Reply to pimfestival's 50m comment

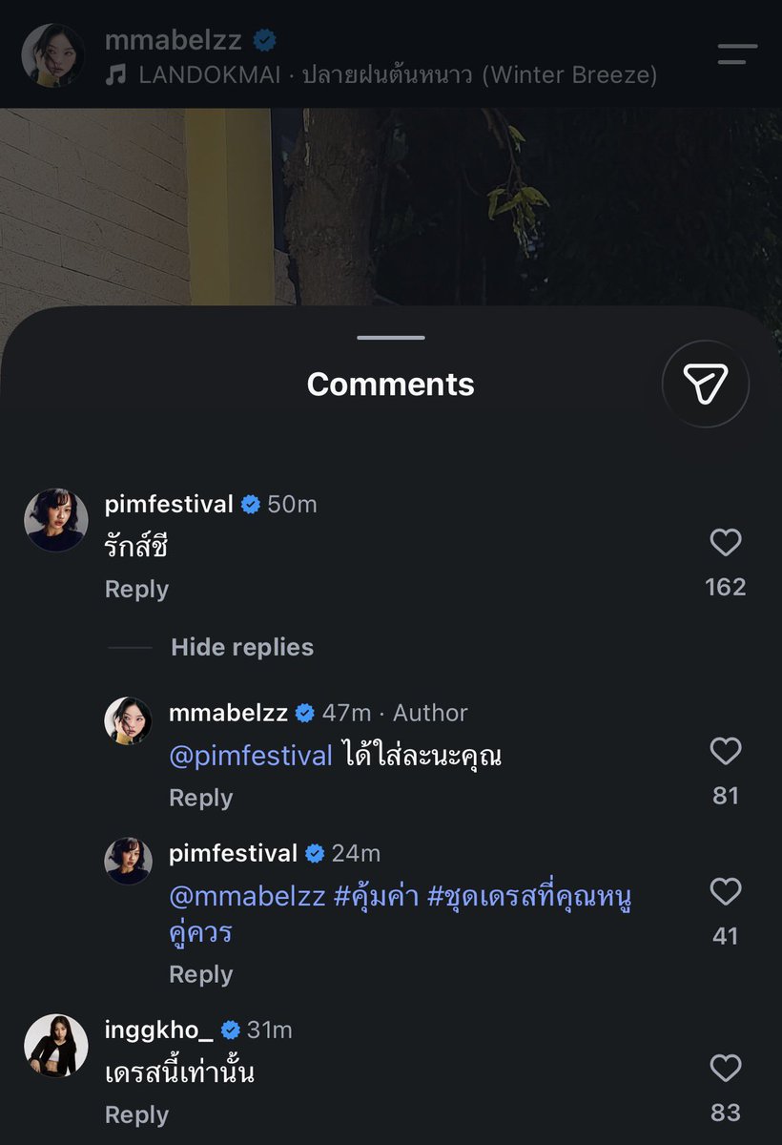(136, 590)
